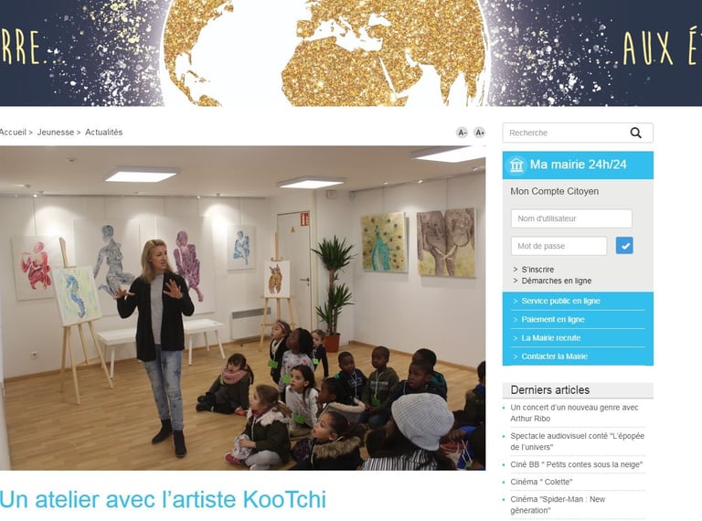Go to Accueil breadcrumb

[13, 132]
